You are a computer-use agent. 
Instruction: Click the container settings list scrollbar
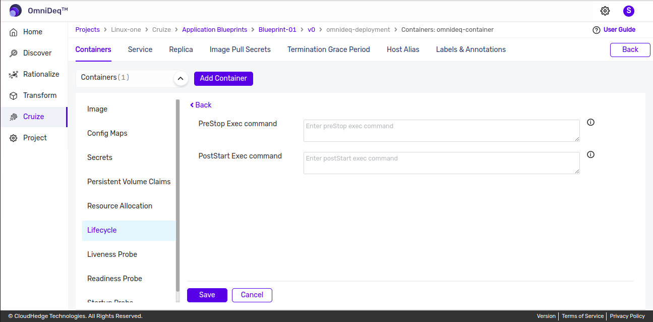[x=177, y=196]
